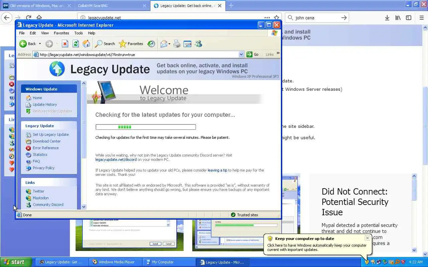Click the FAQ help icon in sidebar
This screenshot has width=428, height=267.
coord(28,161)
